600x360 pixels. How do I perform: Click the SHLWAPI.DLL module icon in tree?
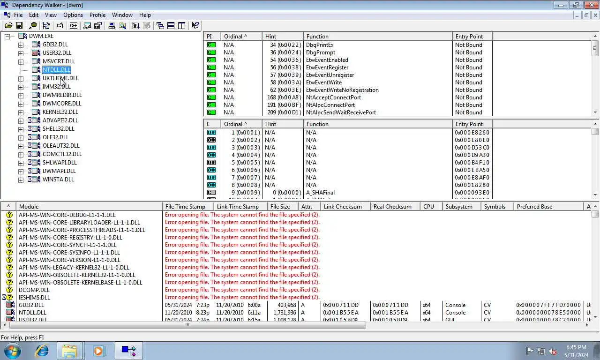(x=34, y=163)
